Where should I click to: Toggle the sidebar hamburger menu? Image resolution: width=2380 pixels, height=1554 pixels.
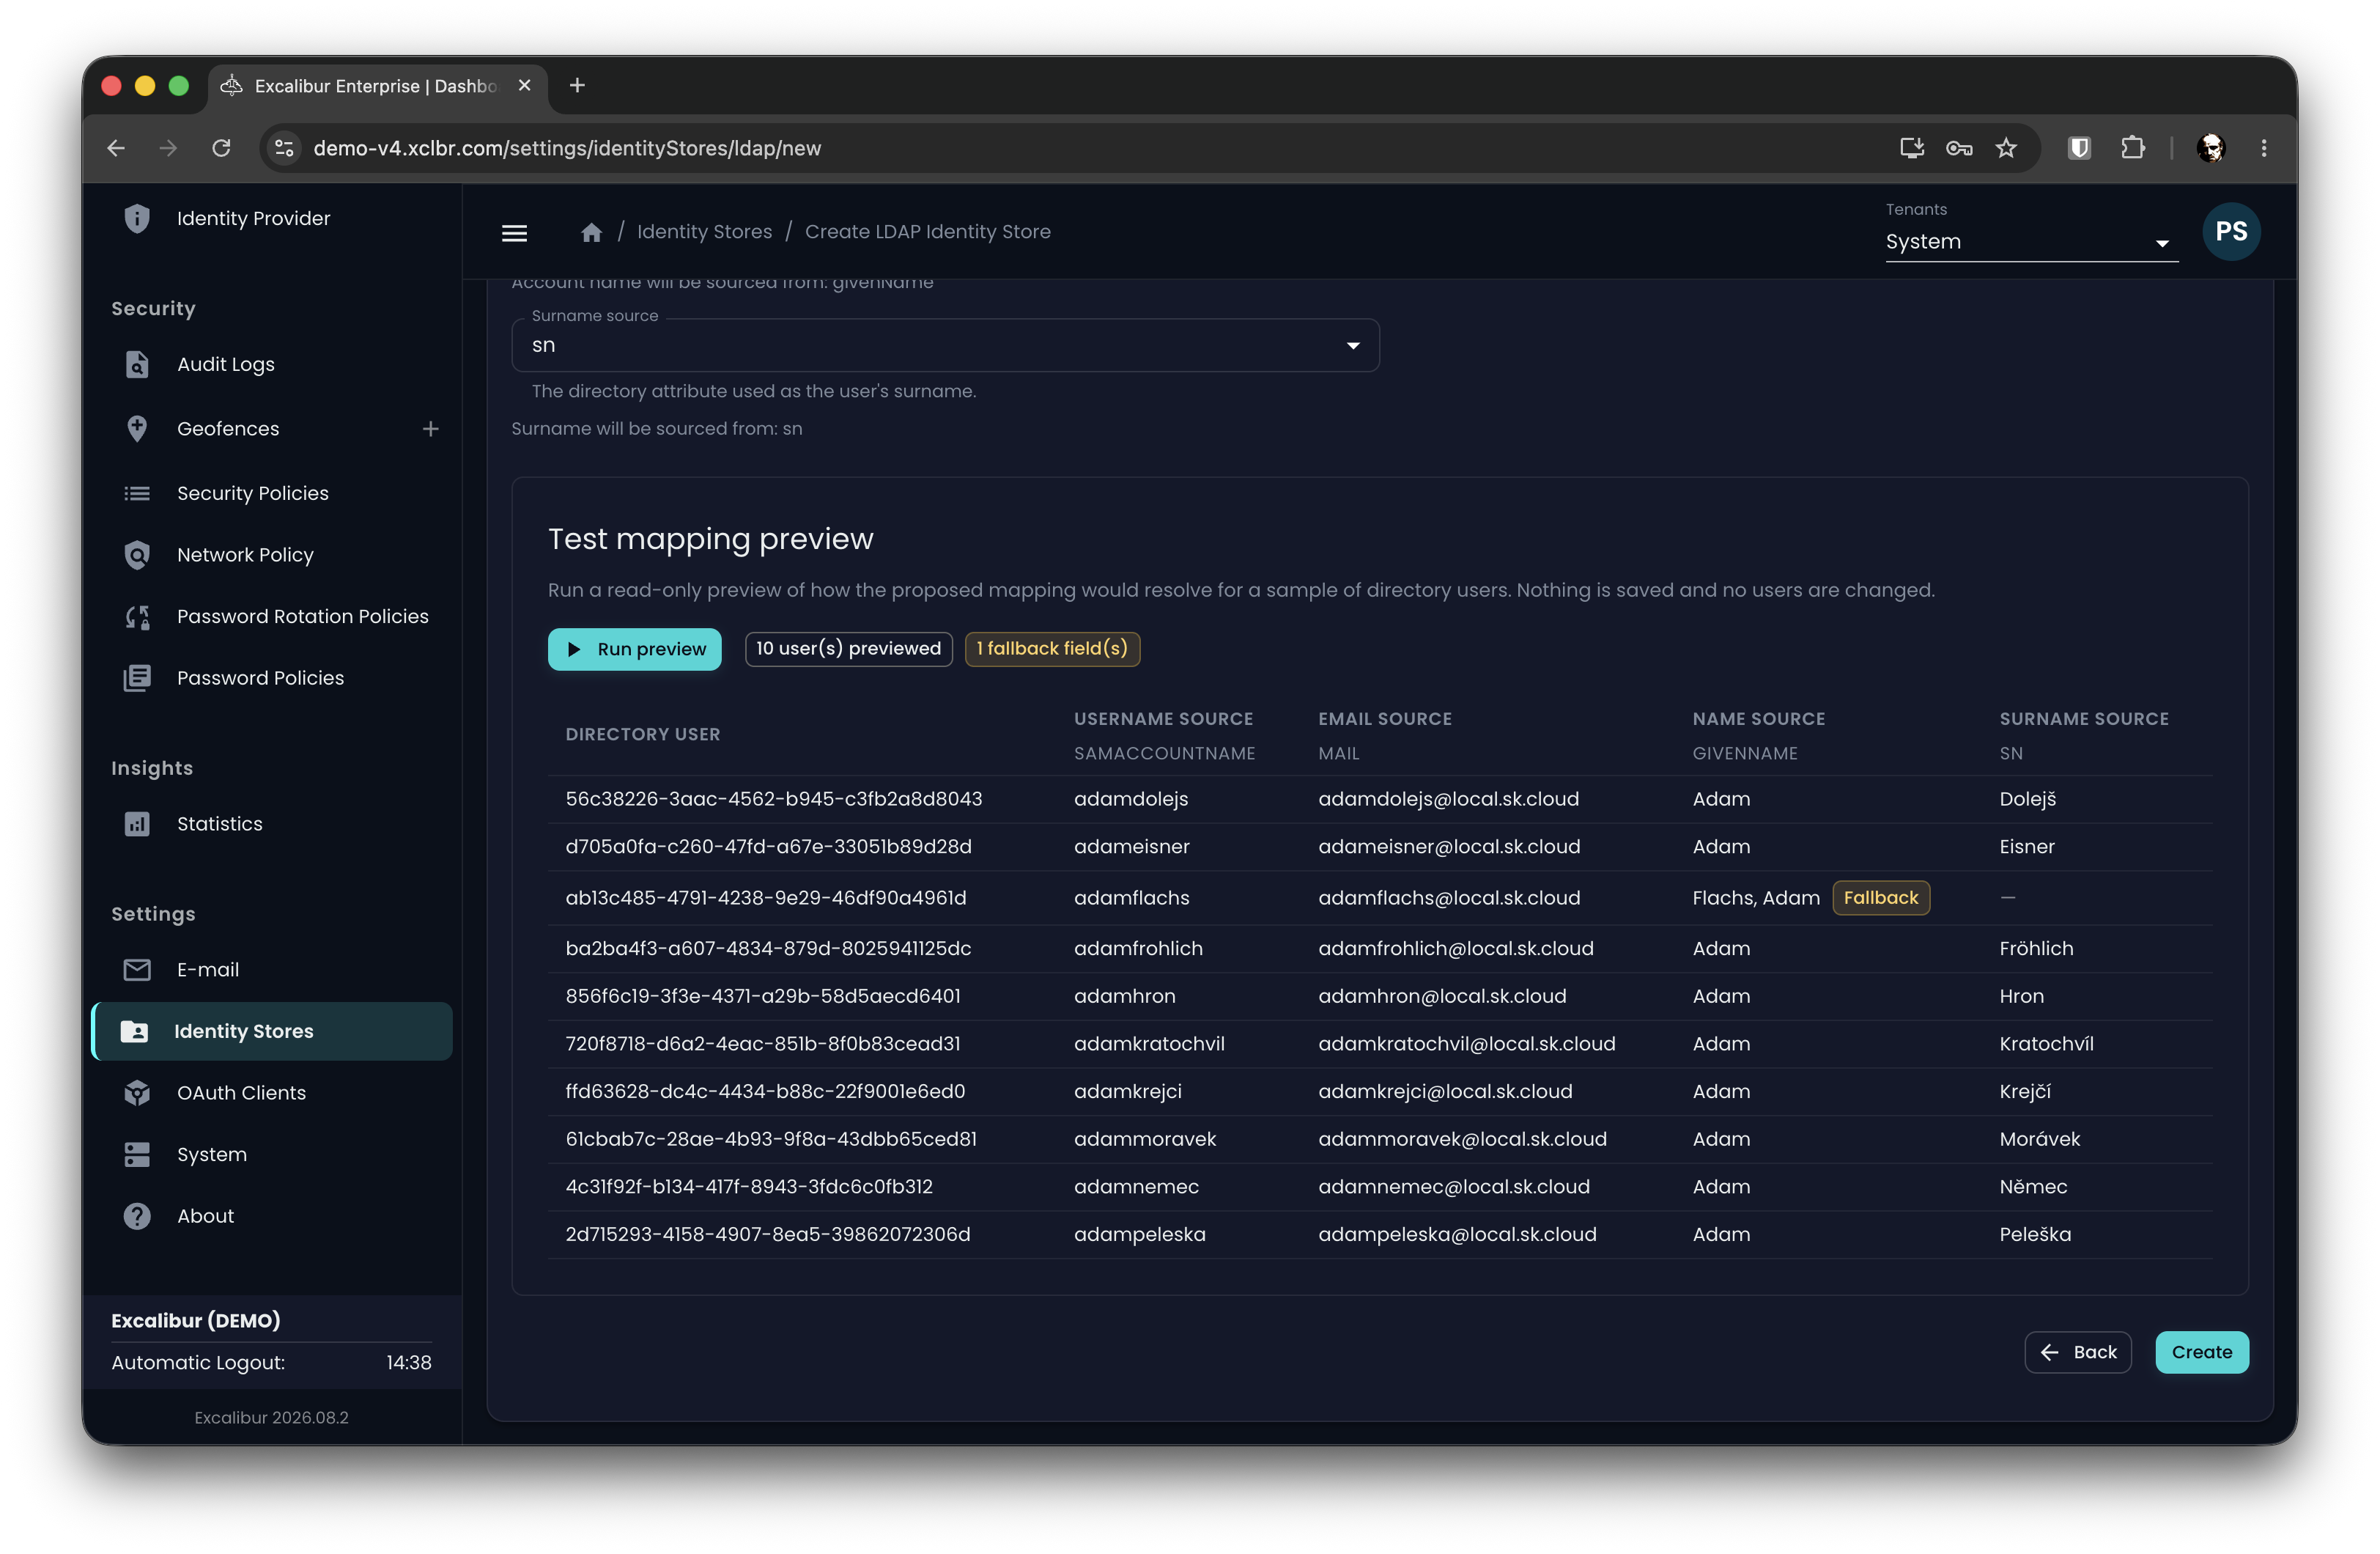(x=514, y=232)
